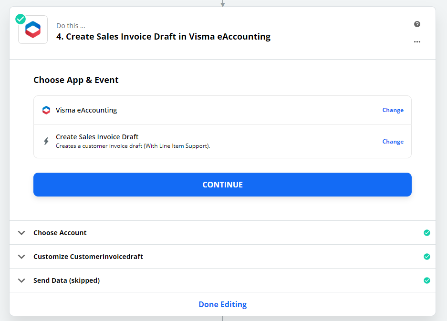Expand the Choose Account section chevron
The width and height of the screenshot is (447, 321).
coord(21,233)
